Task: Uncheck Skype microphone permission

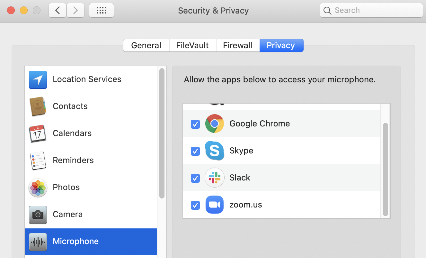Action: click(x=195, y=151)
